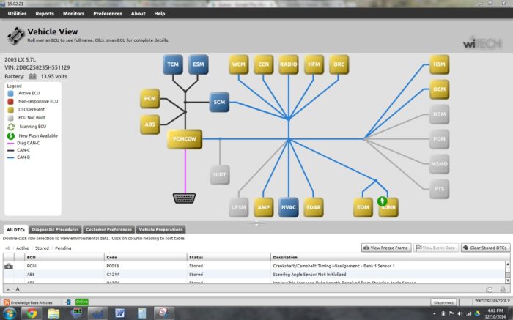Filter DTC list to Stored
The width and height of the screenshot is (513, 320).
click(x=42, y=248)
